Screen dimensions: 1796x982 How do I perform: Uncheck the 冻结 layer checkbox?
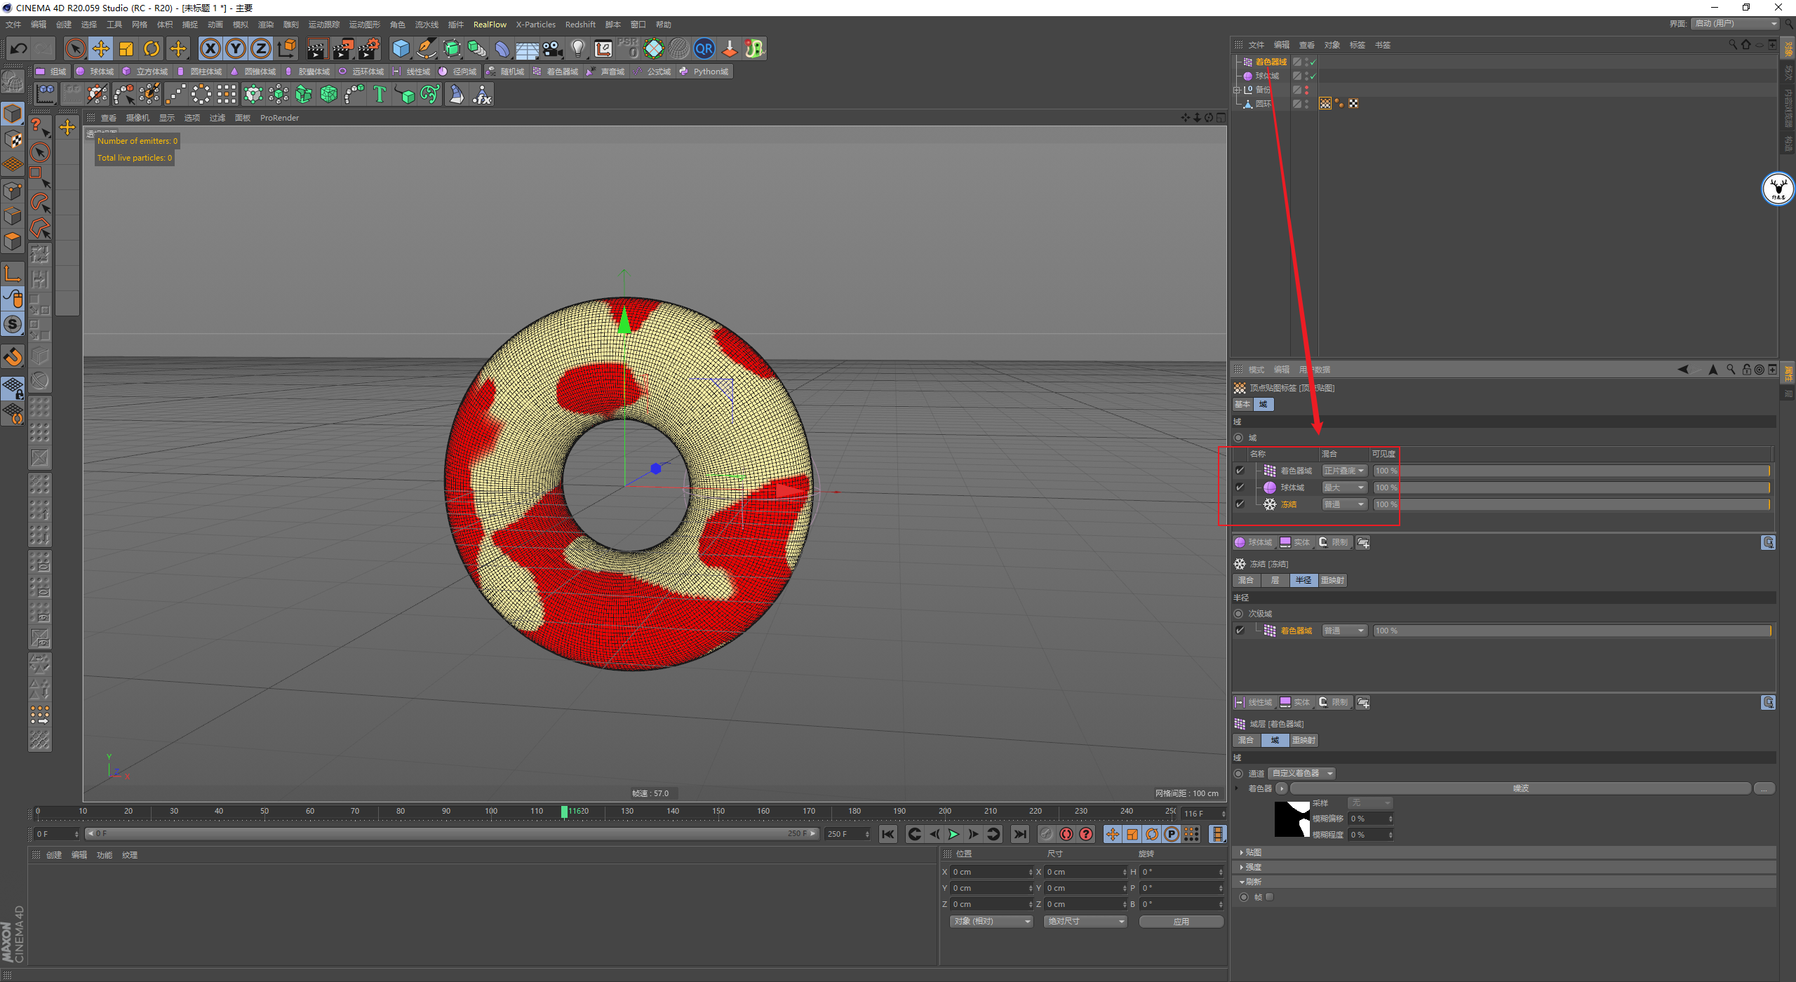(1240, 504)
